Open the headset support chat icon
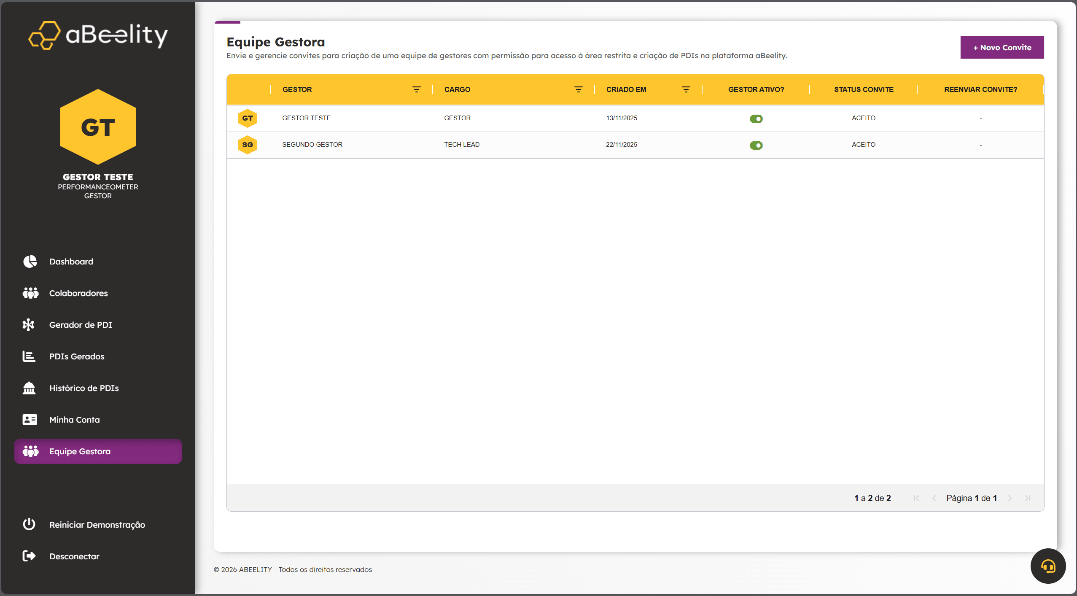The width and height of the screenshot is (1077, 596). tap(1048, 566)
